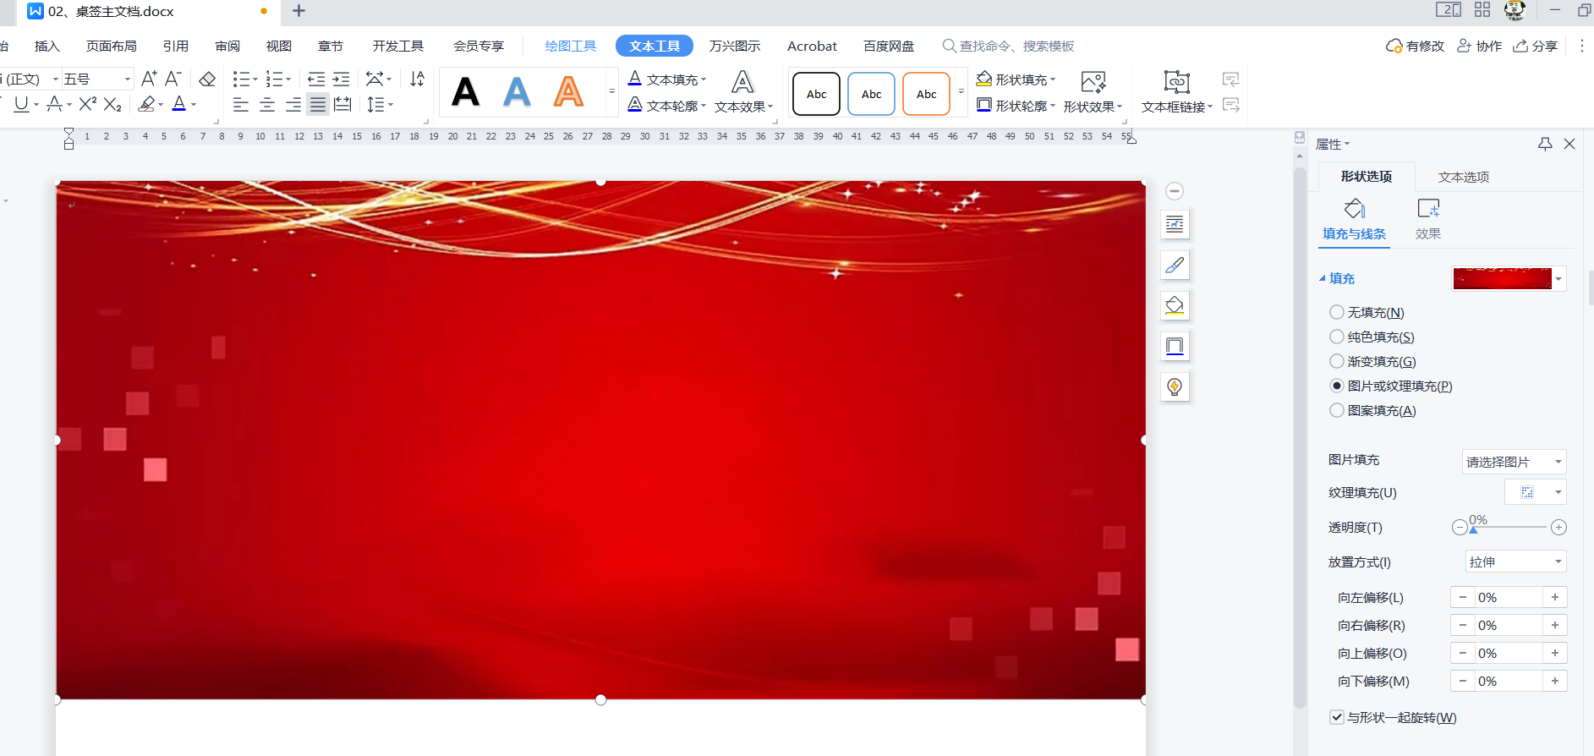The width and height of the screenshot is (1594, 756).
Task: Click the layout options floating icon
Action: tap(1175, 224)
